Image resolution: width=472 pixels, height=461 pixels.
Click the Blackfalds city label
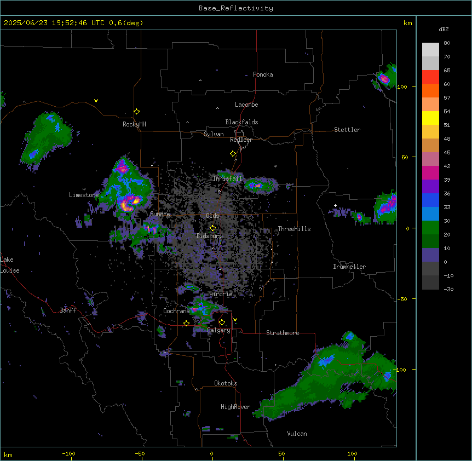[241, 122]
